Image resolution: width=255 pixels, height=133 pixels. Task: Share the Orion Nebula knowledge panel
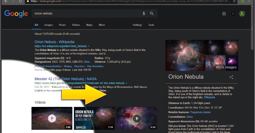coord(231,77)
